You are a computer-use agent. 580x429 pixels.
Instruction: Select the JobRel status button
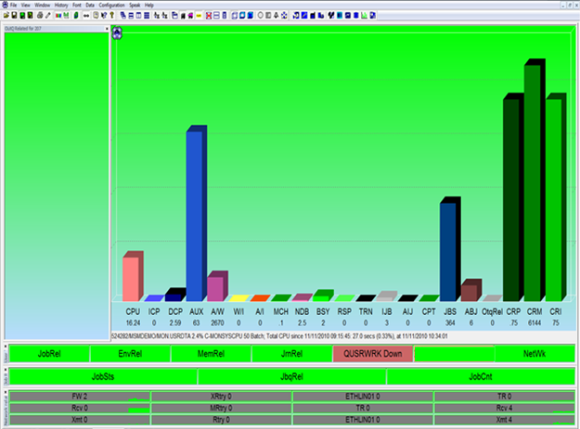tap(50, 354)
